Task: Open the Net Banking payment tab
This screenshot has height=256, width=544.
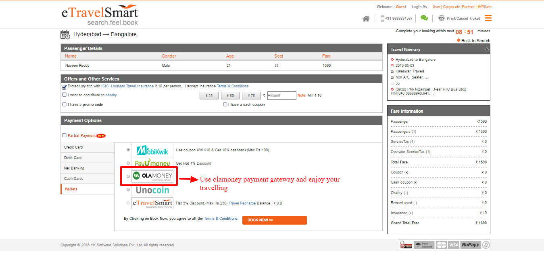Action: tap(88, 168)
